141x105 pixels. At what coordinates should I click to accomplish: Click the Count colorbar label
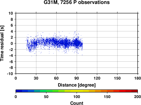click(x=77, y=103)
